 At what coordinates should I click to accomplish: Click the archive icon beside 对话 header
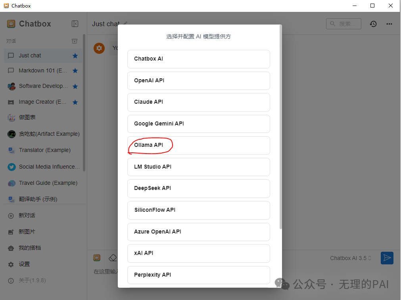click(x=75, y=41)
